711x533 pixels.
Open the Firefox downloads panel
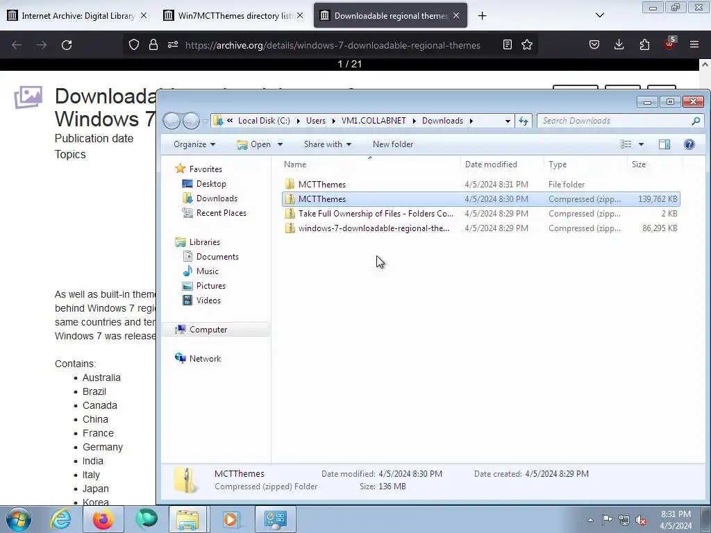coord(619,44)
